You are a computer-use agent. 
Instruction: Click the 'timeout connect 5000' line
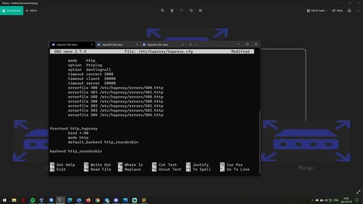91,74
